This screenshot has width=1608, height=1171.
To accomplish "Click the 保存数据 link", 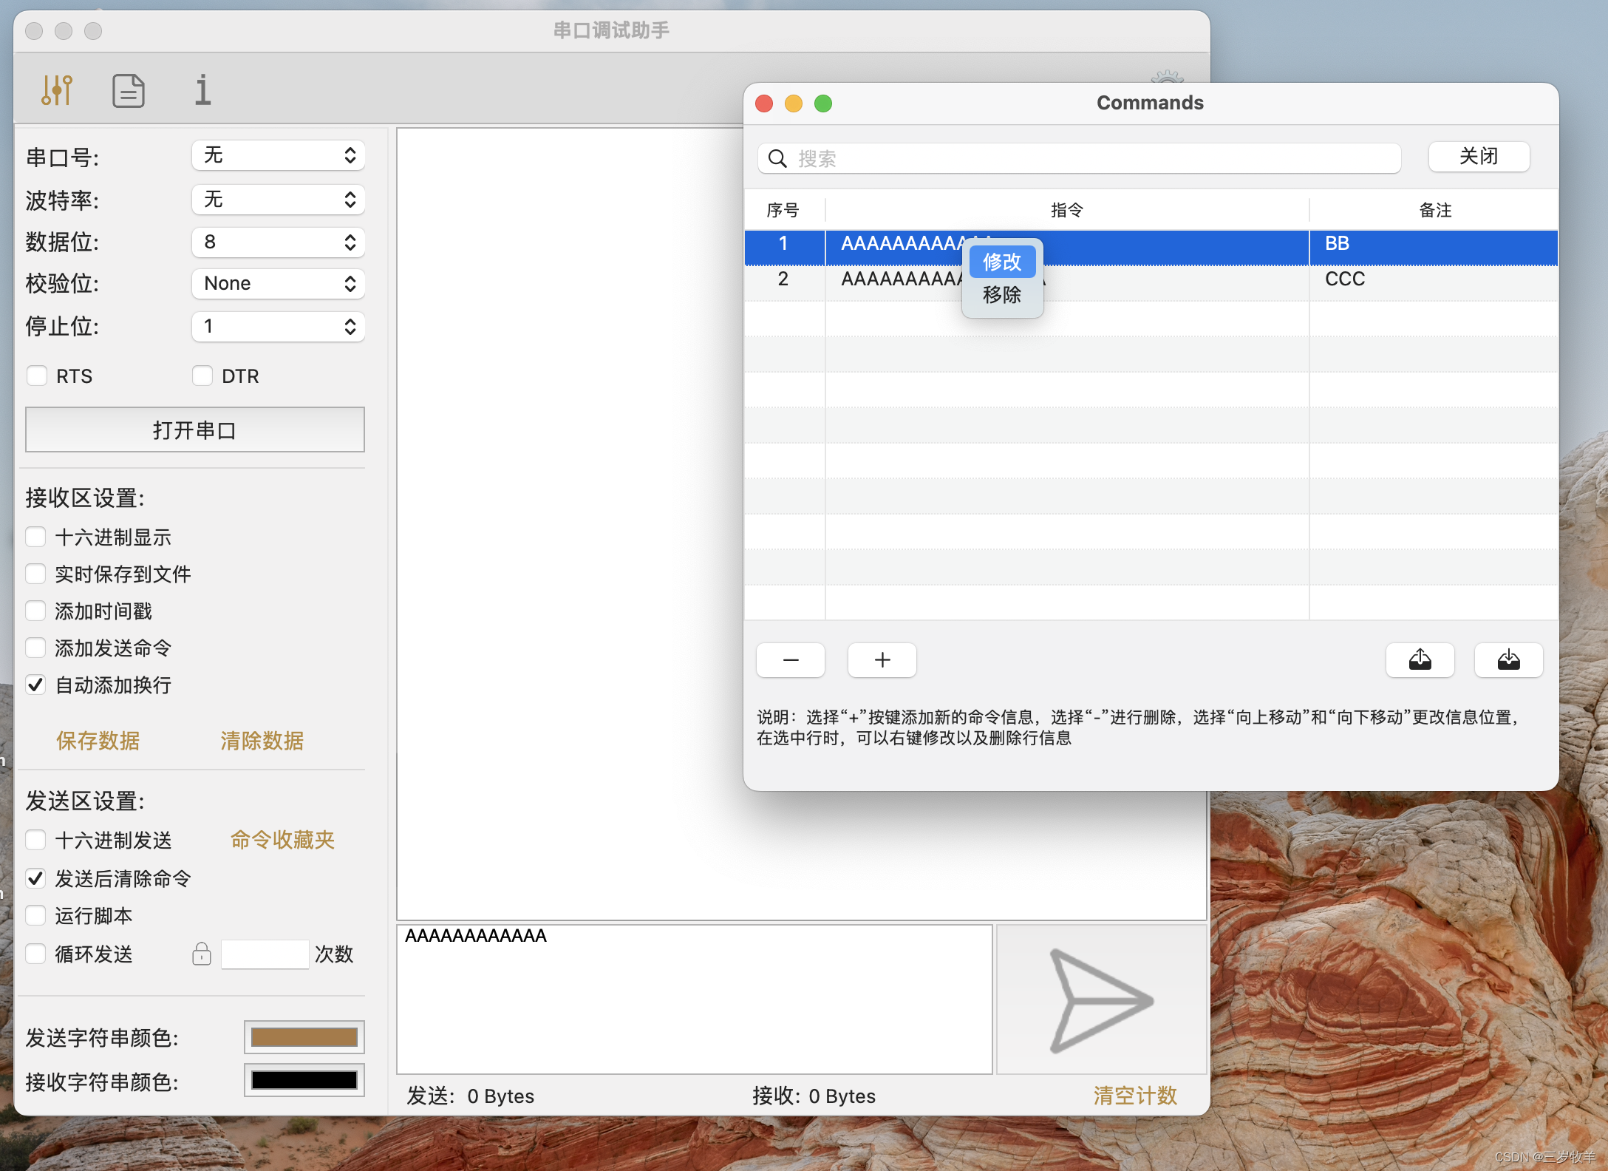I will (x=98, y=740).
